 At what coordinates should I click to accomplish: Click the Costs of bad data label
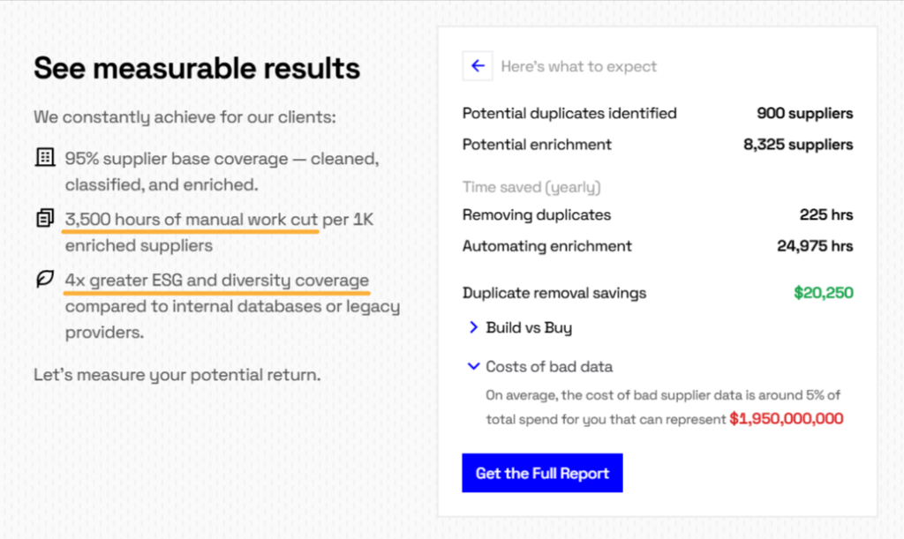tap(549, 367)
